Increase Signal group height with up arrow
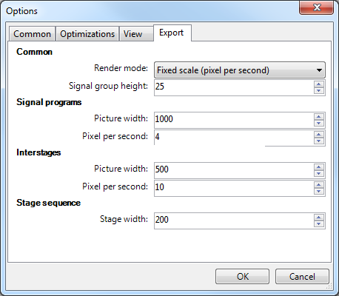This screenshot has width=339, height=296. [x=319, y=84]
